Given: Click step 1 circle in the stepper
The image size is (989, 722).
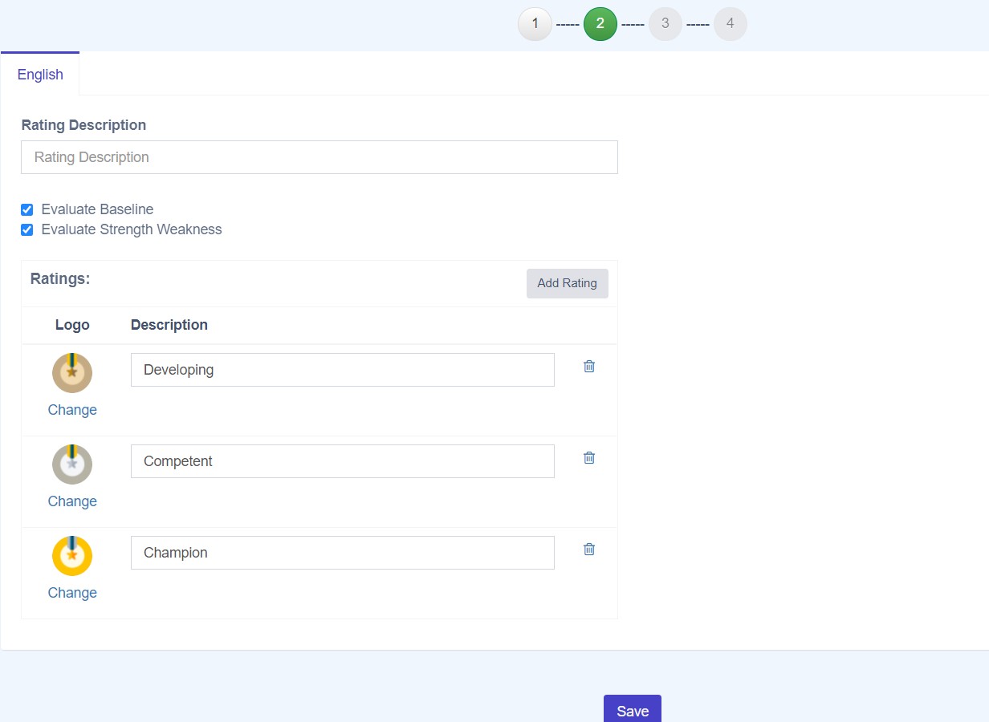Looking at the screenshot, I should (x=535, y=23).
